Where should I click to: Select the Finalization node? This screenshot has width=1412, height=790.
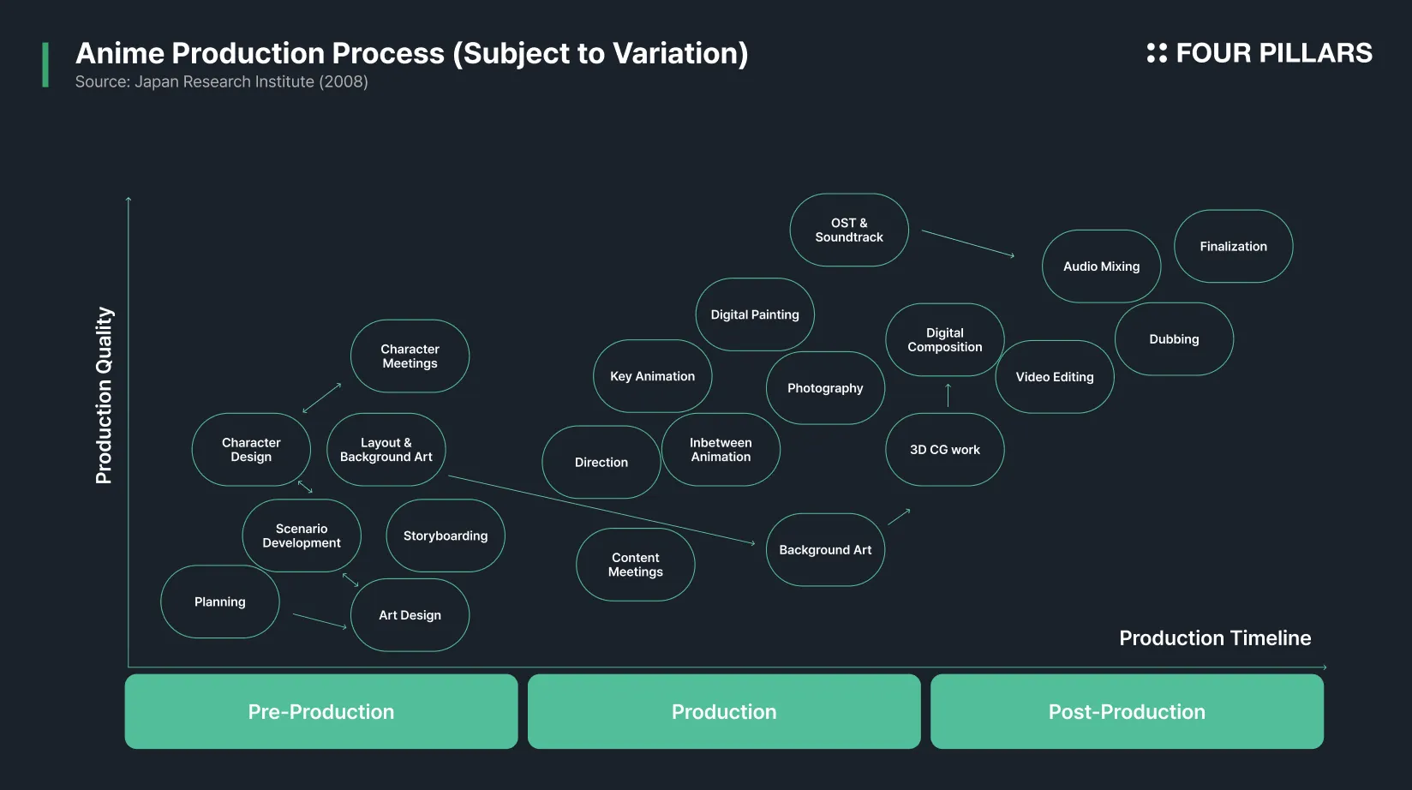(x=1234, y=247)
